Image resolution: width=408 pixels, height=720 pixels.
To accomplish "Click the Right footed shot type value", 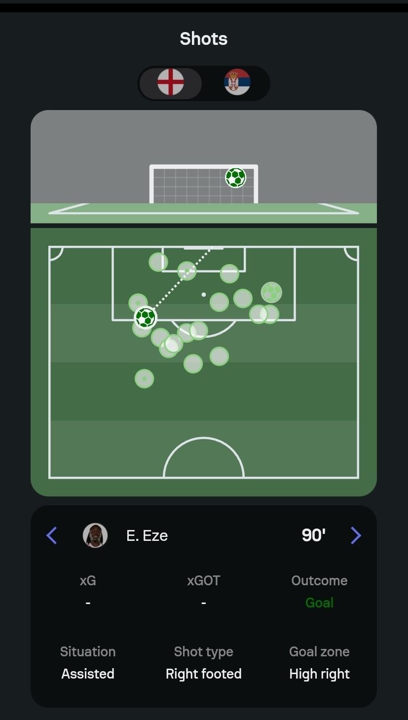I will (x=204, y=674).
